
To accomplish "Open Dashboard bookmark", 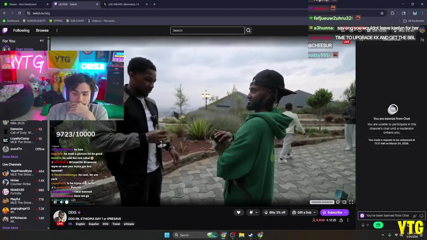I will [11, 21].
